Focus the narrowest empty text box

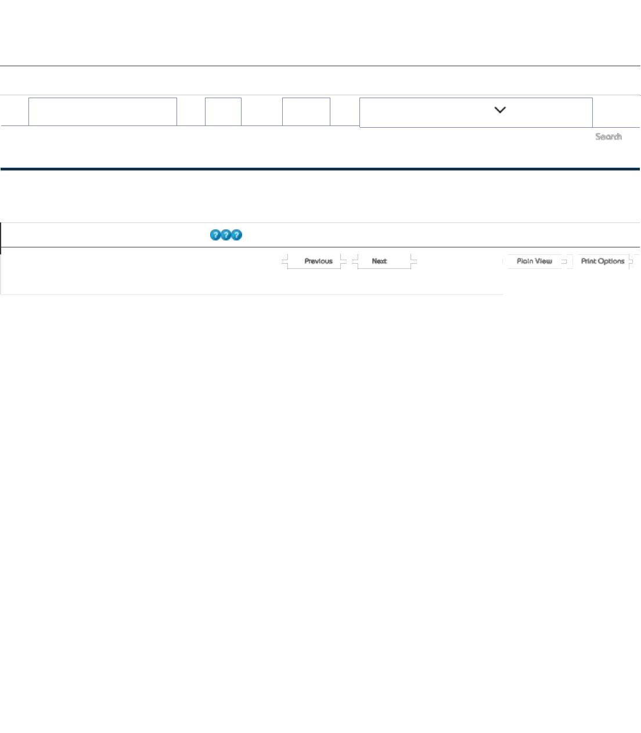(x=223, y=112)
